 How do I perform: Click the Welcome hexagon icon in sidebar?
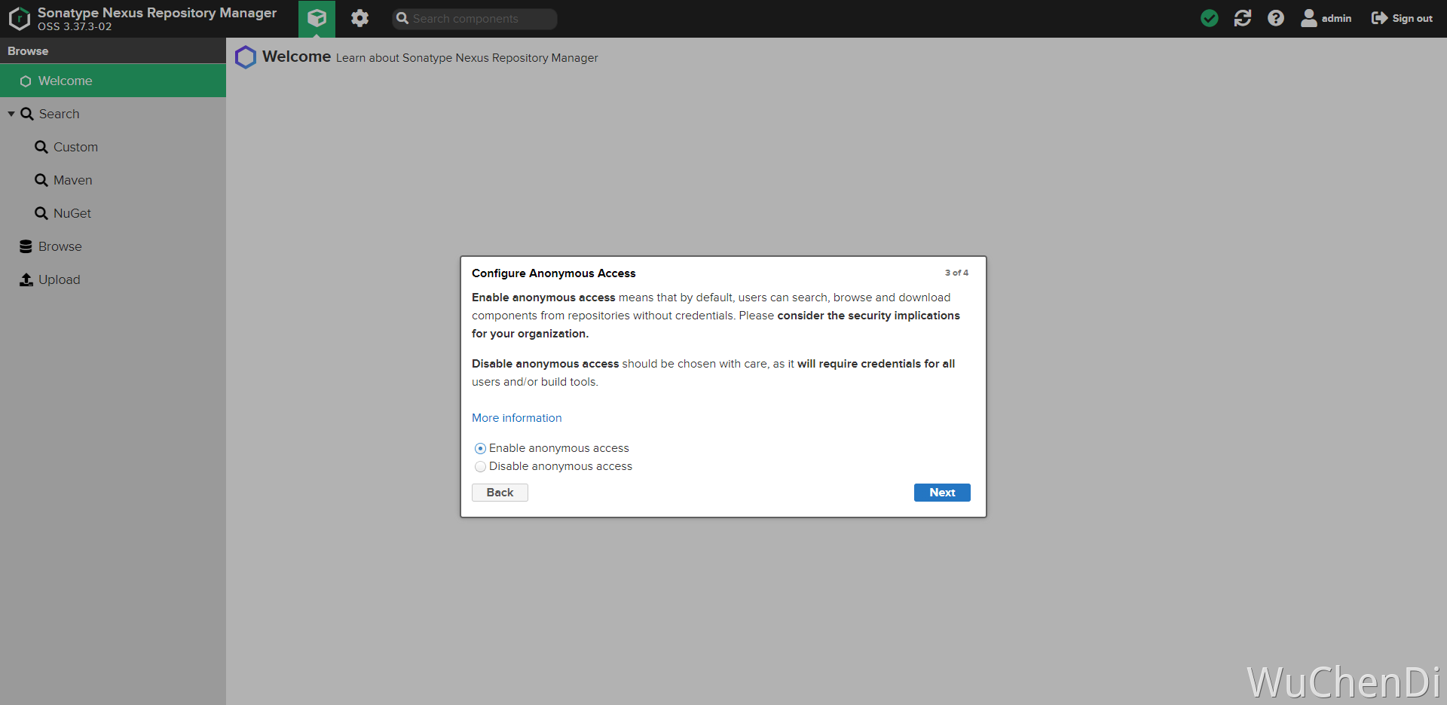pyautogui.click(x=26, y=81)
